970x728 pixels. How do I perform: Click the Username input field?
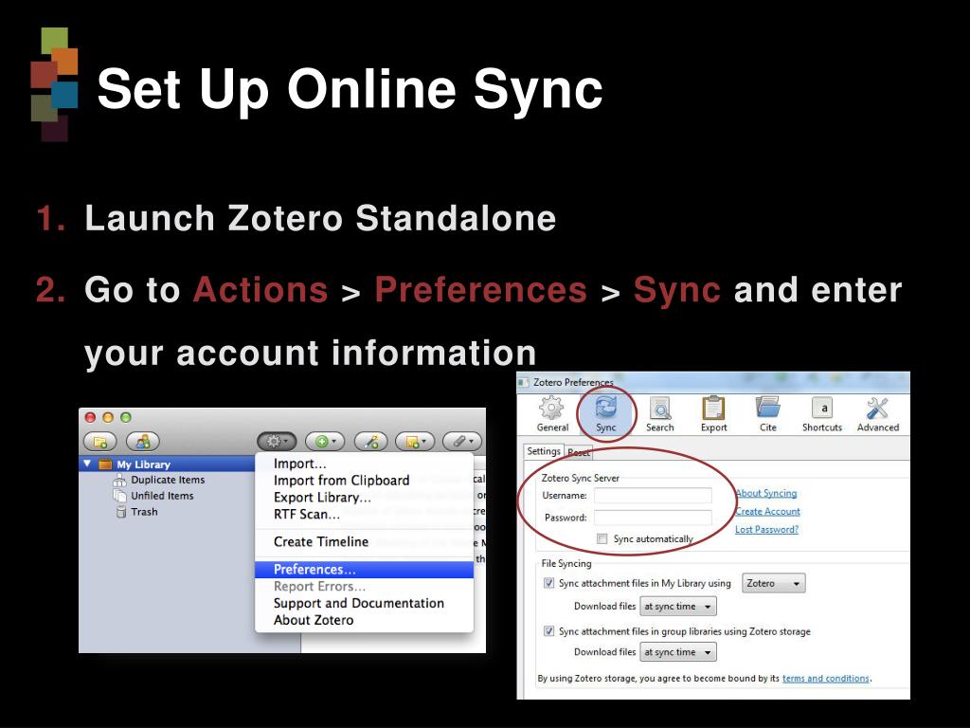653,495
